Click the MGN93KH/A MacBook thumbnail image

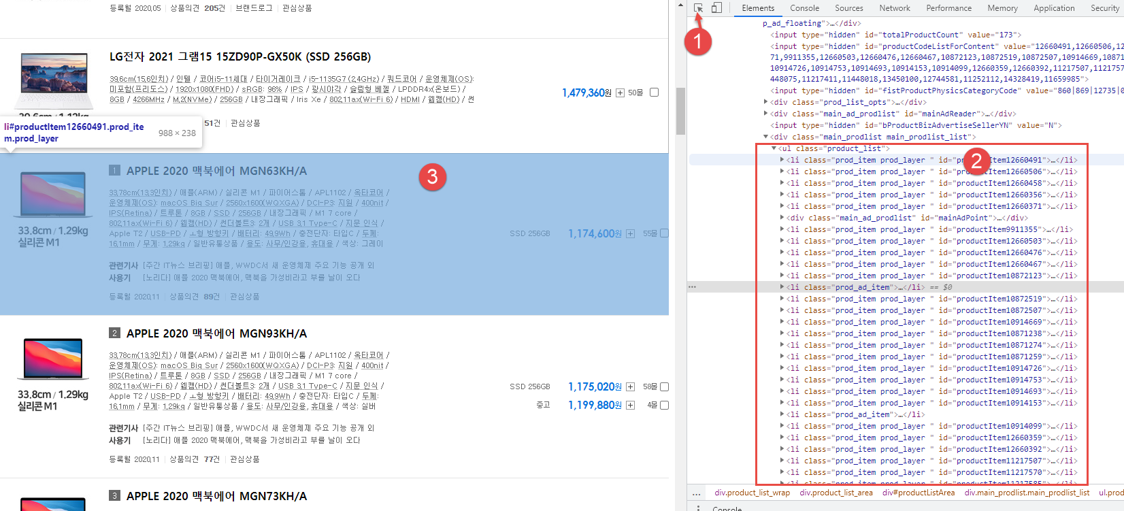(x=53, y=359)
